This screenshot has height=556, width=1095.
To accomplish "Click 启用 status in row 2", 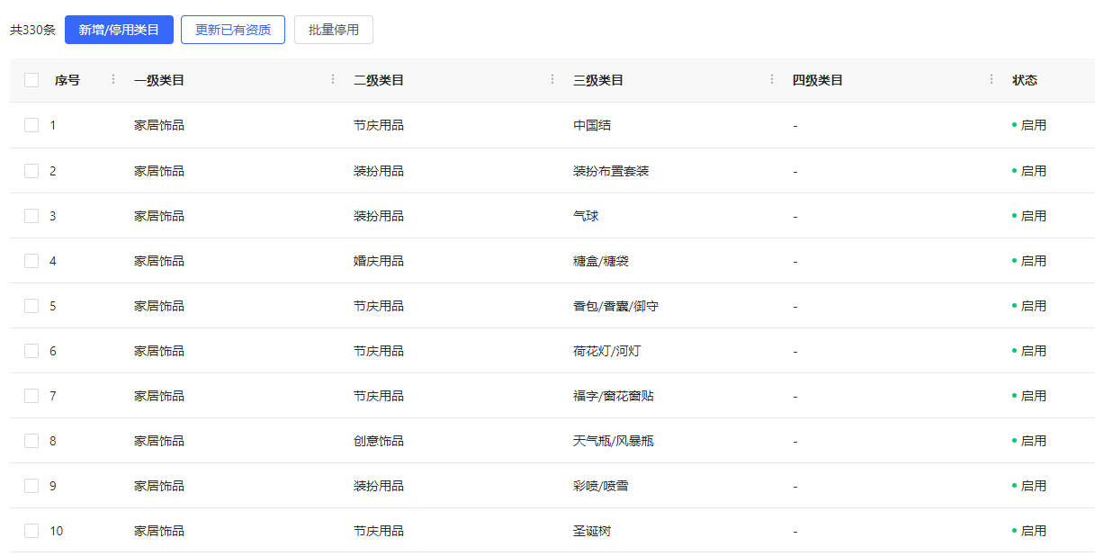I will click(1033, 171).
